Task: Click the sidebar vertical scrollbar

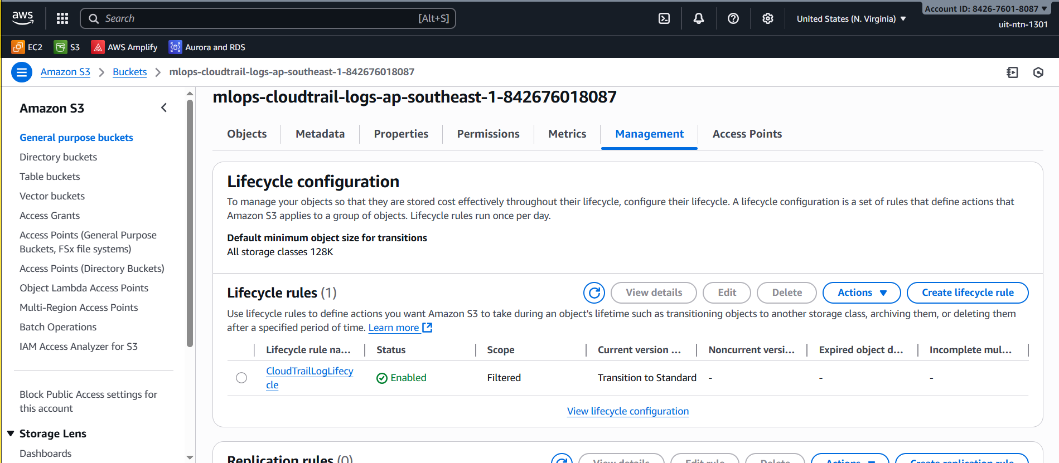Action: pos(190,223)
